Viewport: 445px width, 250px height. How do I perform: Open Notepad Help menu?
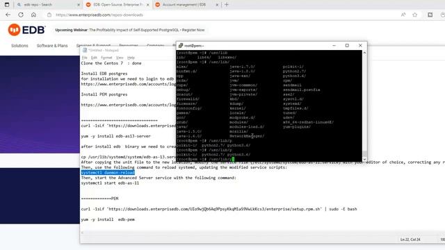coord(131,58)
